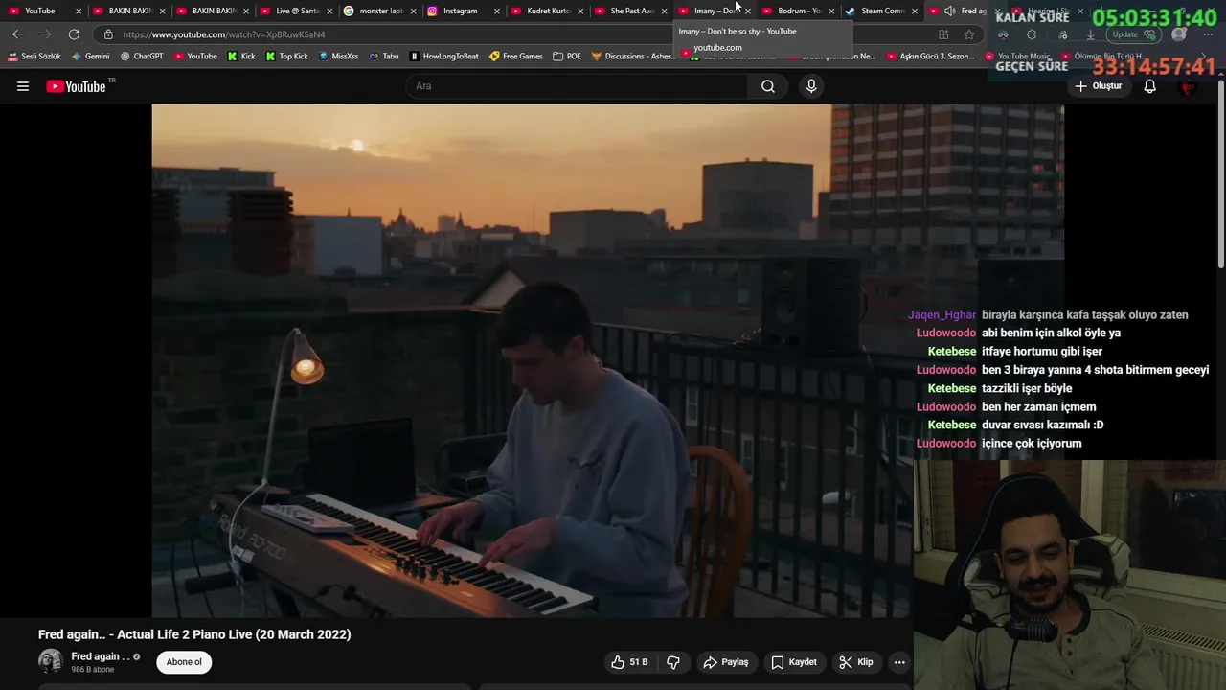
Task: Open Fred again.. channel avatar
Action: click(x=50, y=661)
